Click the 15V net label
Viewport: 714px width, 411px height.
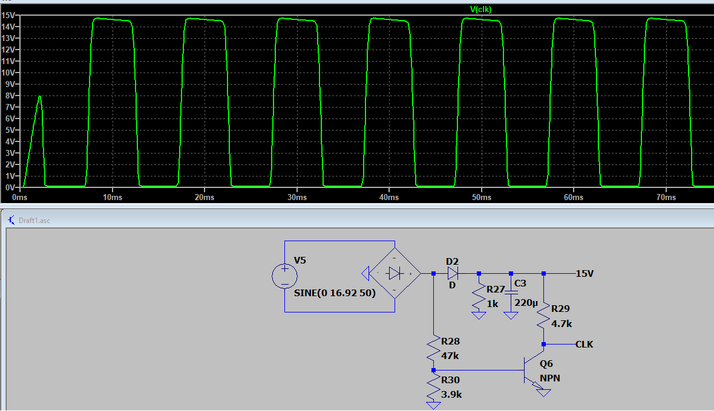(585, 274)
